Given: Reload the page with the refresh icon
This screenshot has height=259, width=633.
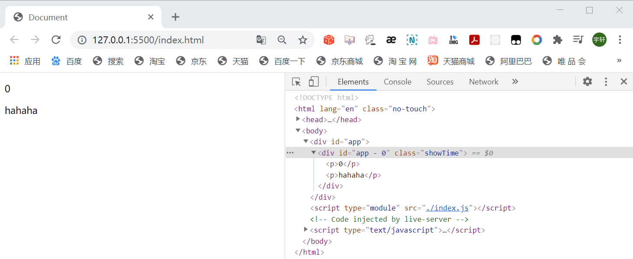Looking at the screenshot, I should pos(56,40).
